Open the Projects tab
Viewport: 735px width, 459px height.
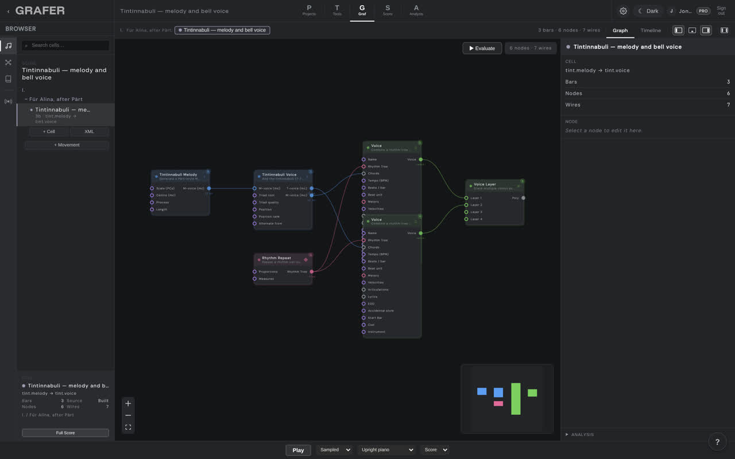click(309, 10)
